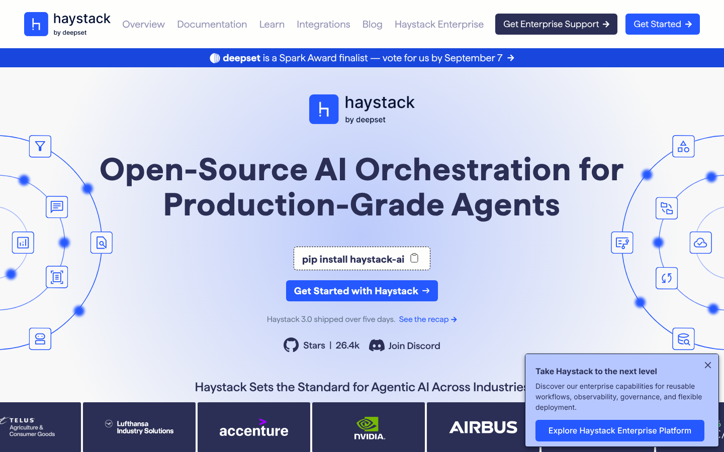Click the Get Enterprise Support button
The height and width of the screenshot is (452, 724).
tap(556, 24)
